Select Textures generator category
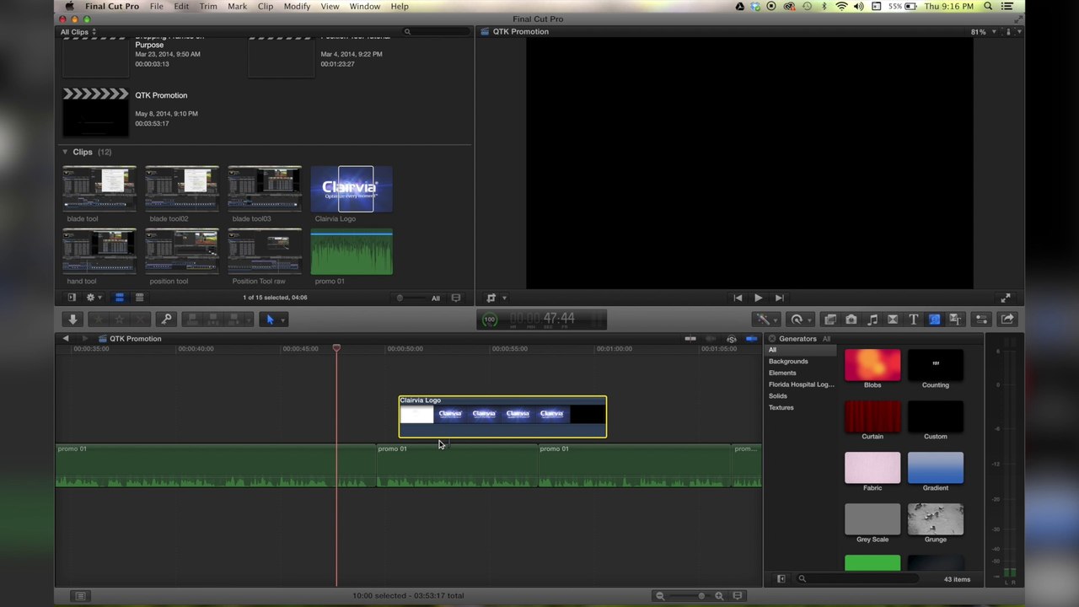The image size is (1079, 607). pyautogui.click(x=781, y=407)
